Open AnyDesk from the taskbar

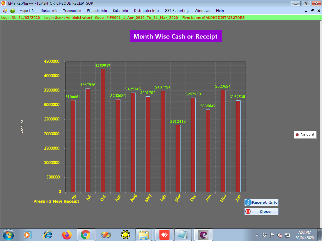pyautogui.click(x=164, y=235)
